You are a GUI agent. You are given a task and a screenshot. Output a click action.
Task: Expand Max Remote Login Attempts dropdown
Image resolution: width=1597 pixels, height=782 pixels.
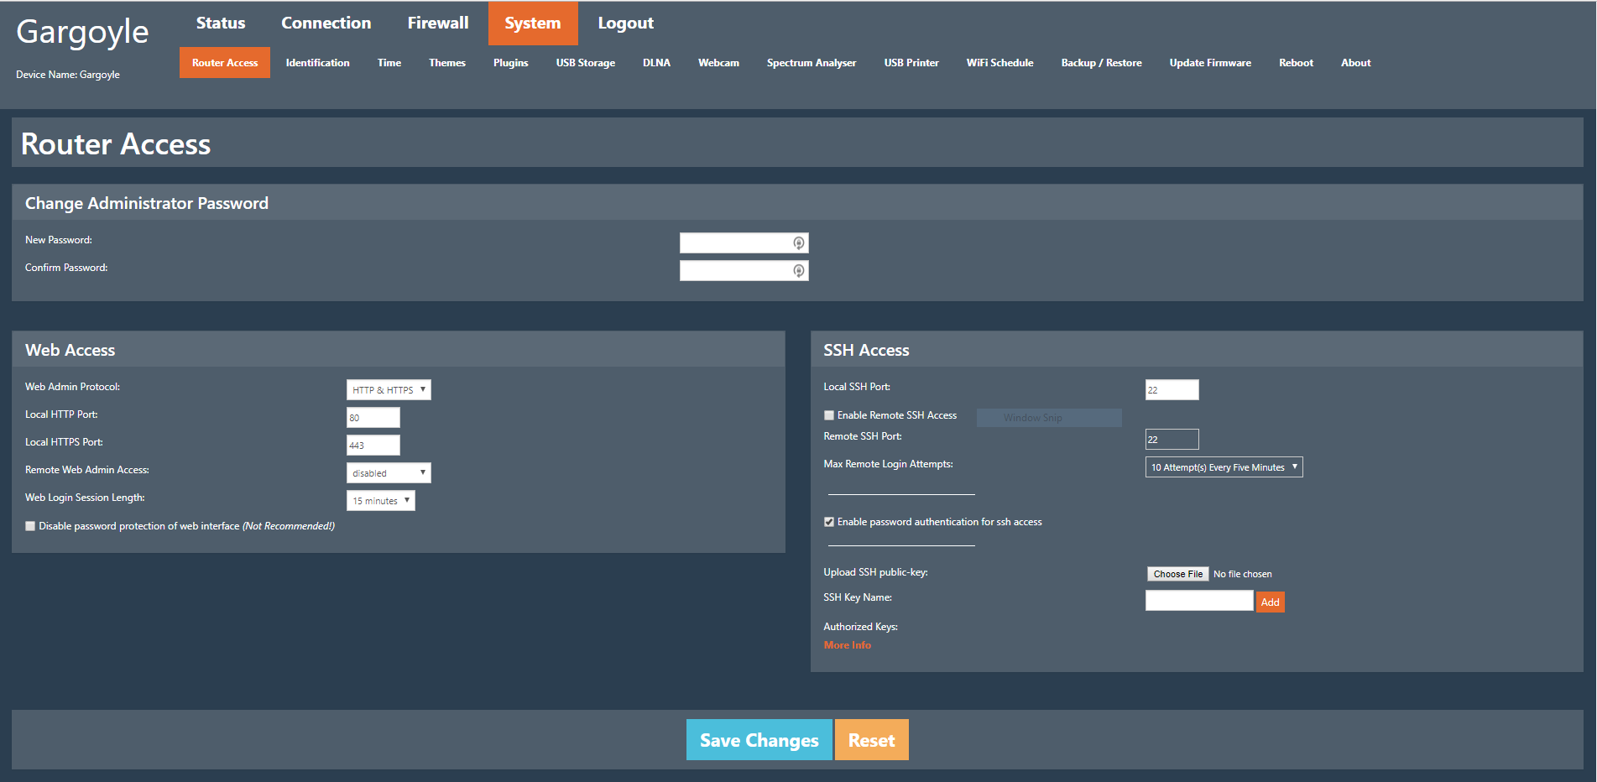click(x=1223, y=467)
